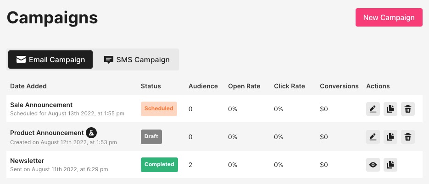The width and height of the screenshot is (429, 184).
Task: Duplicate the Product Announcement campaign
Action: coord(390,136)
